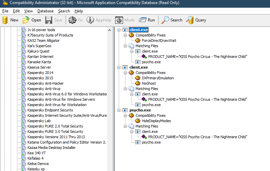
Task: Collapse Compatibility Fixes above DXPrimaryEmulation
Action: point(125,73)
